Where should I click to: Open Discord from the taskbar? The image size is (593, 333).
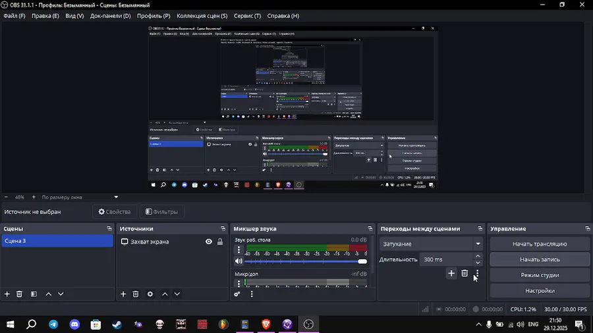(74, 324)
